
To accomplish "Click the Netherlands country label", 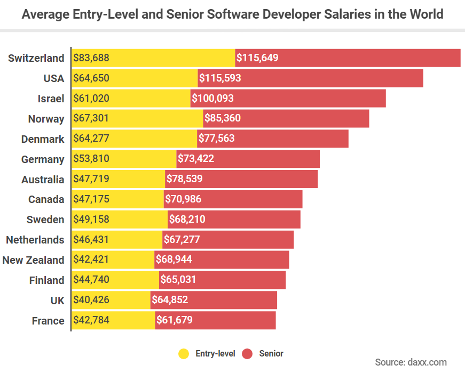I will pyautogui.click(x=35, y=239).
